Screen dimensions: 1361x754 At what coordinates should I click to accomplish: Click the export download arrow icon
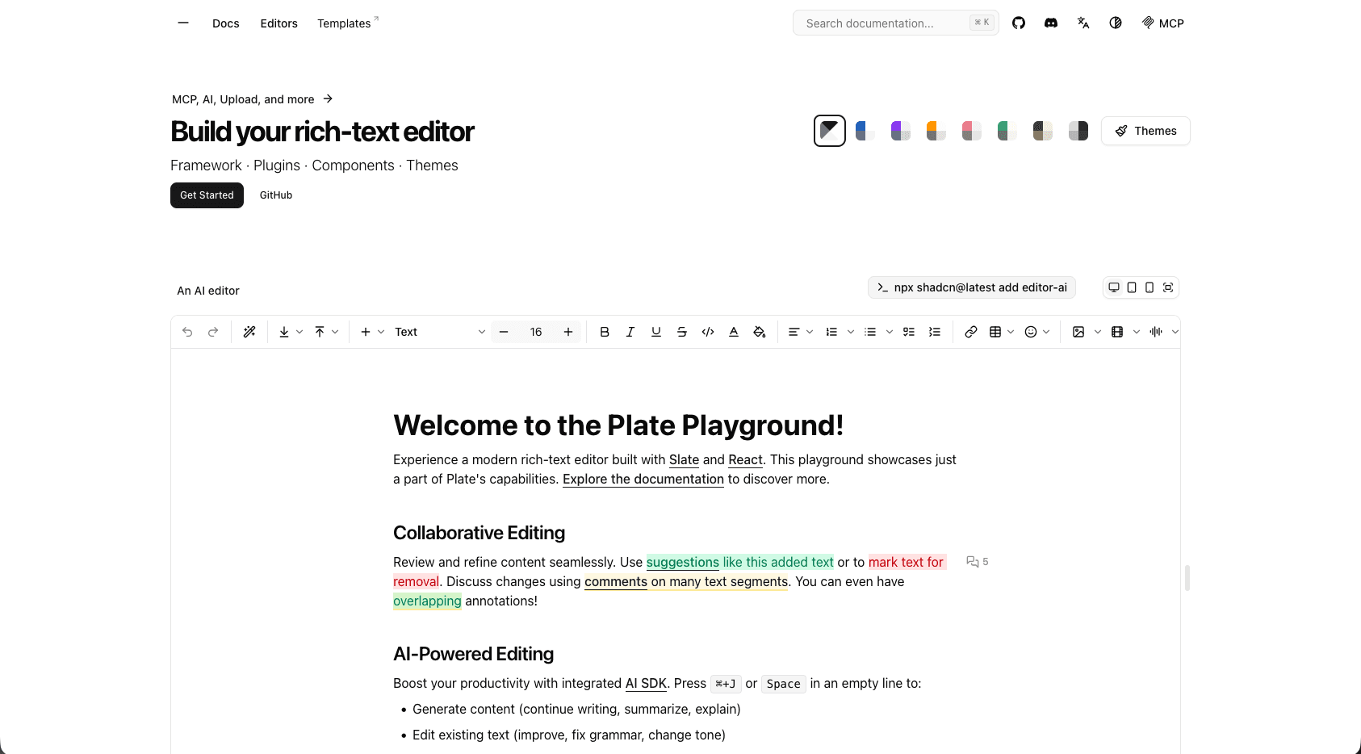[284, 332]
